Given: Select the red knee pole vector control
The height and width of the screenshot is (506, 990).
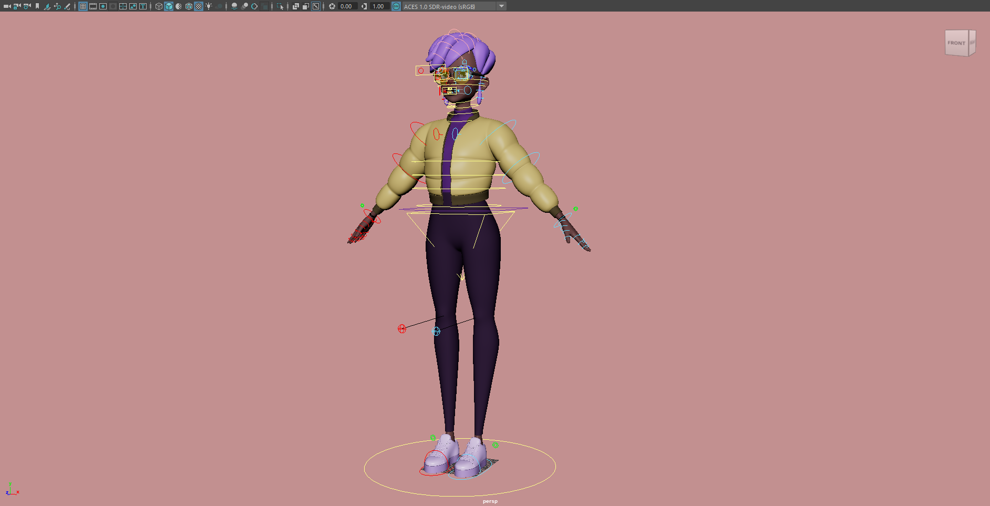Looking at the screenshot, I should tap(402, 329).
